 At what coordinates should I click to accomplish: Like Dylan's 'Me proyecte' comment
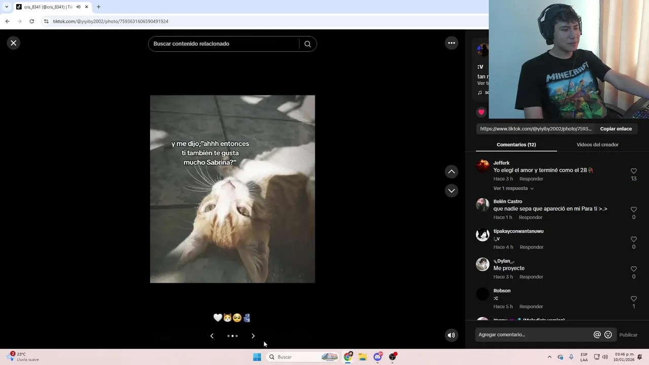[633, 269]
